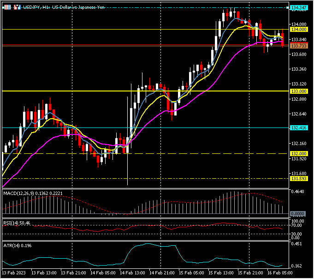314x279 pixels.
Task: Click the 13 Feb 2023 date label
Action: 15,273
